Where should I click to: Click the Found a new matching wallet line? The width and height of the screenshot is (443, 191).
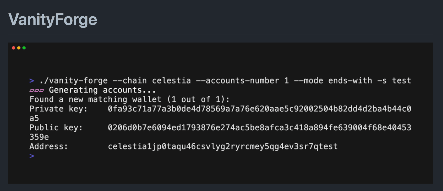[129, 99]
